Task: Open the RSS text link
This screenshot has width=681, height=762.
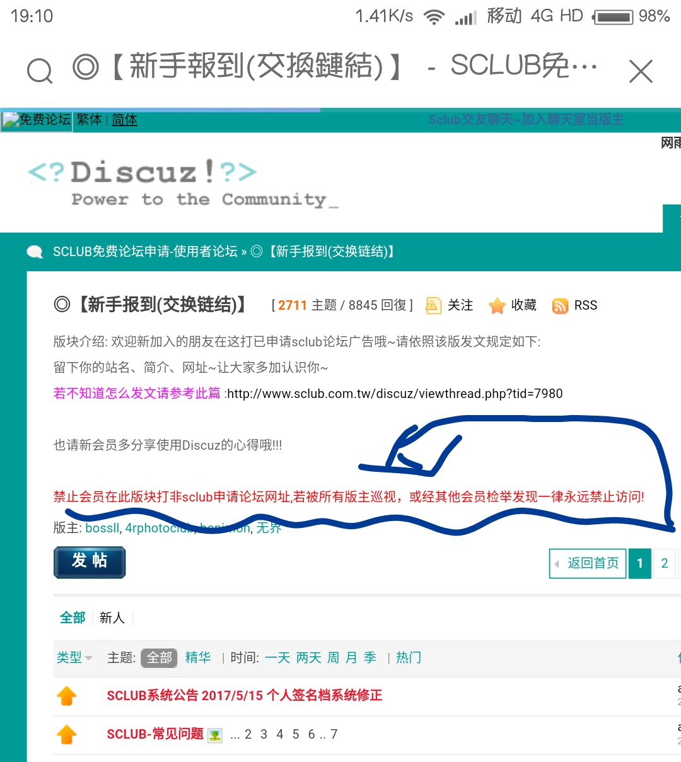Action: (586, 305)
